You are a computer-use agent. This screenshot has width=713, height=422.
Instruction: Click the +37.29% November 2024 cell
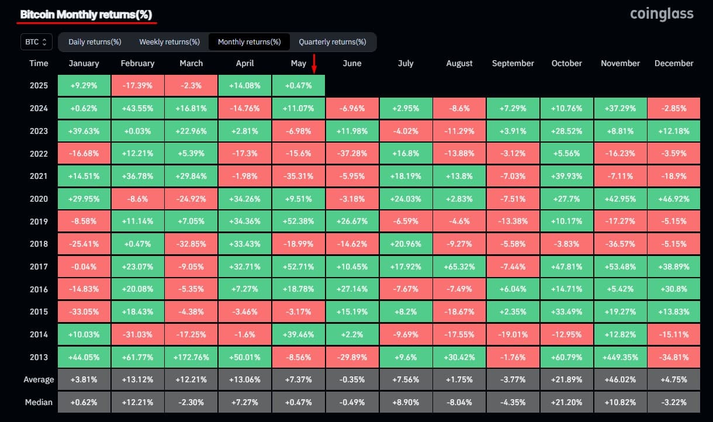click(621, 108)
